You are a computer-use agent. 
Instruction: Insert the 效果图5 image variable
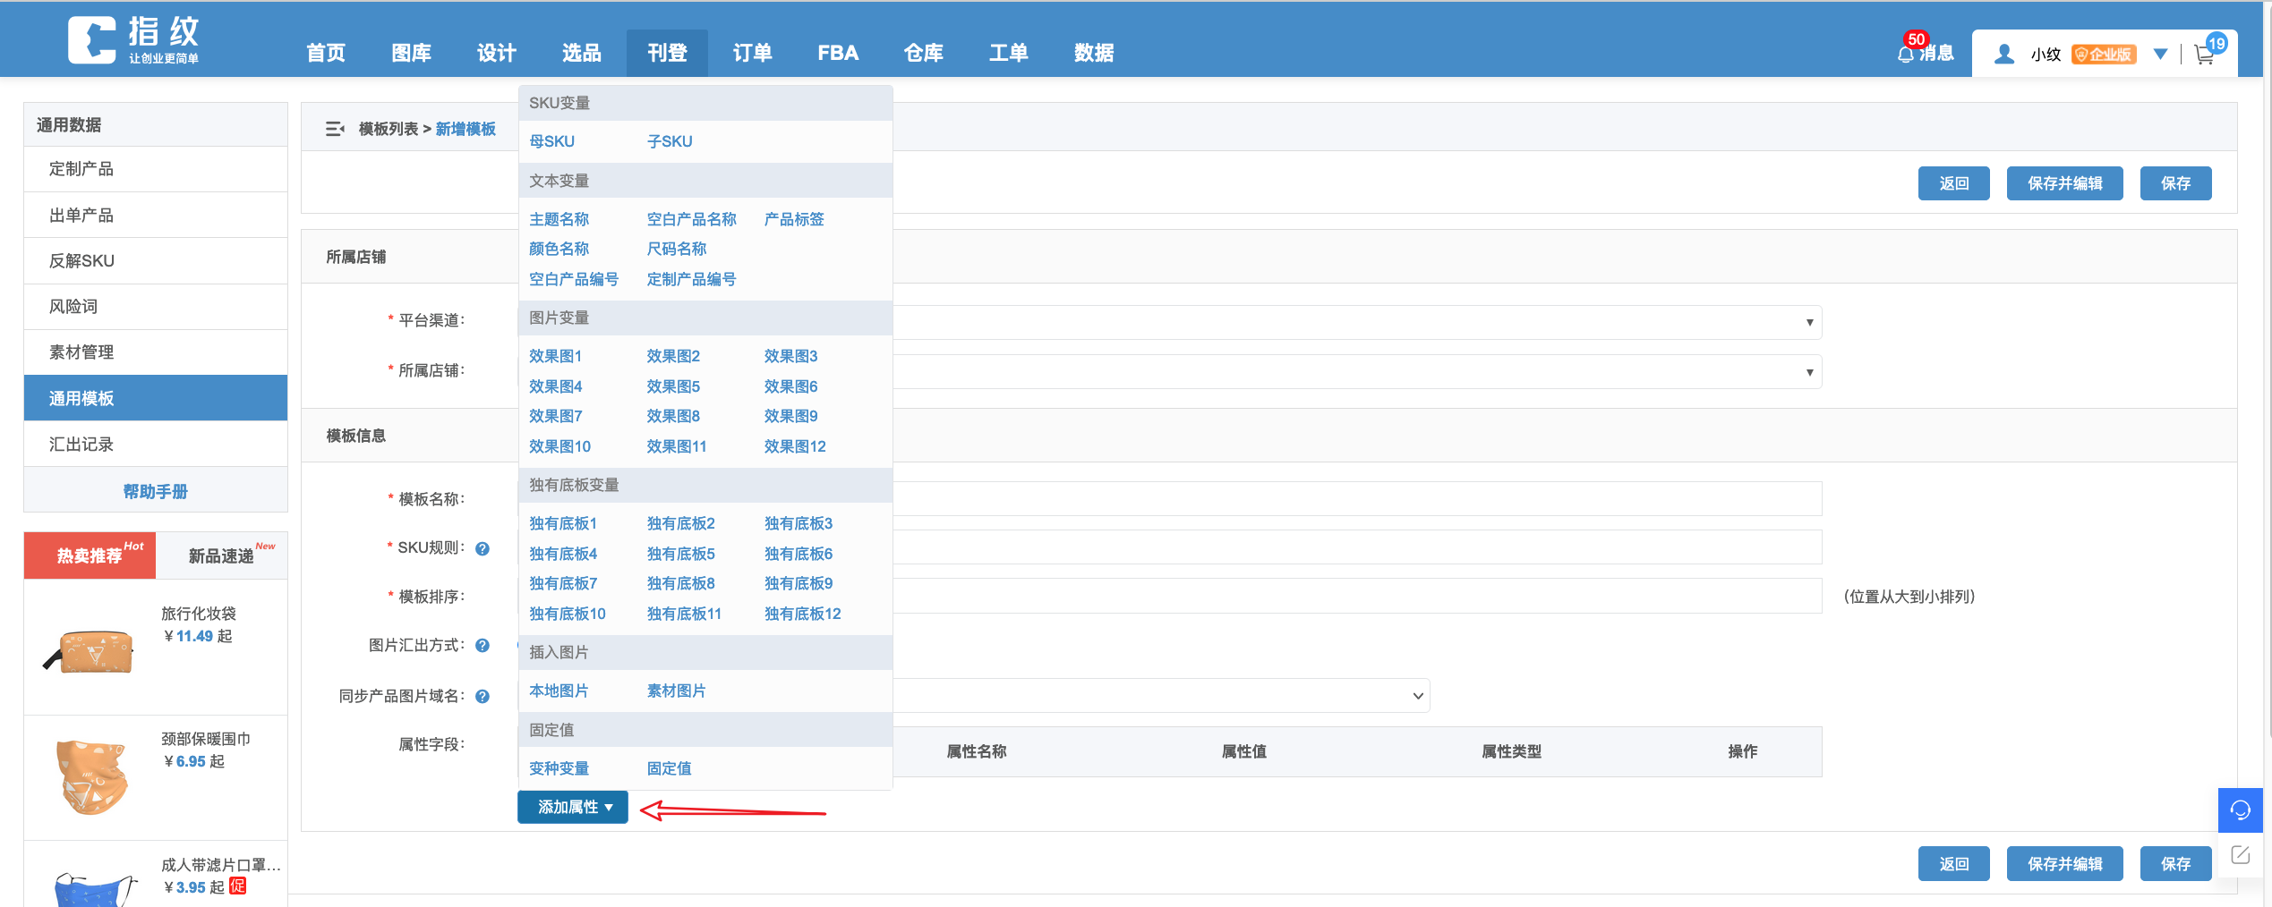point(673,386)
